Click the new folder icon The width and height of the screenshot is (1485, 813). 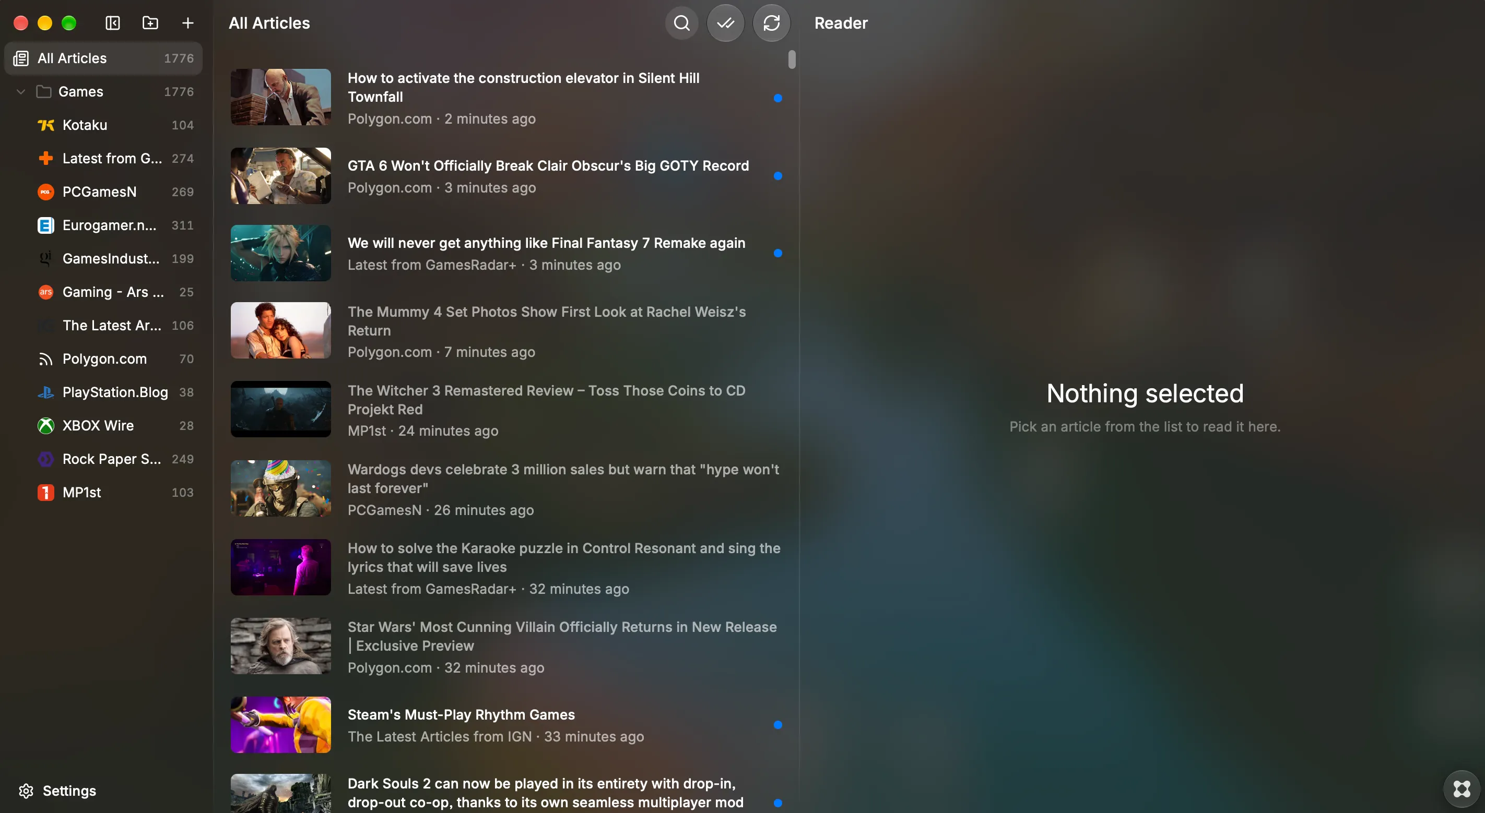tap(150, 23)
